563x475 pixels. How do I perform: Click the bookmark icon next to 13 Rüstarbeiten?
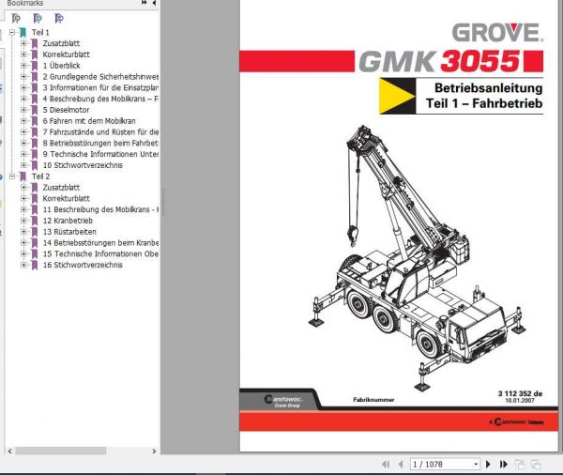point(35,232)
